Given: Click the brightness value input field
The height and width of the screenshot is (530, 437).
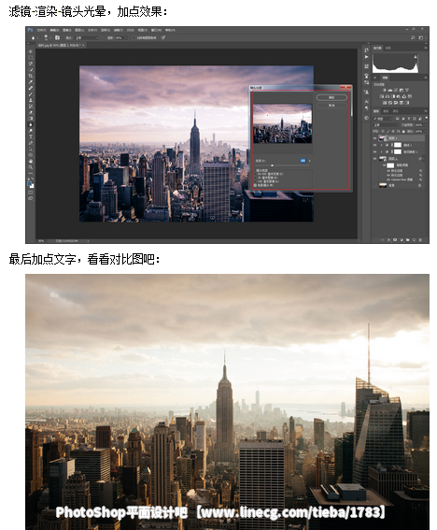Looking at the screenshot, I should (x=303, y=161).
